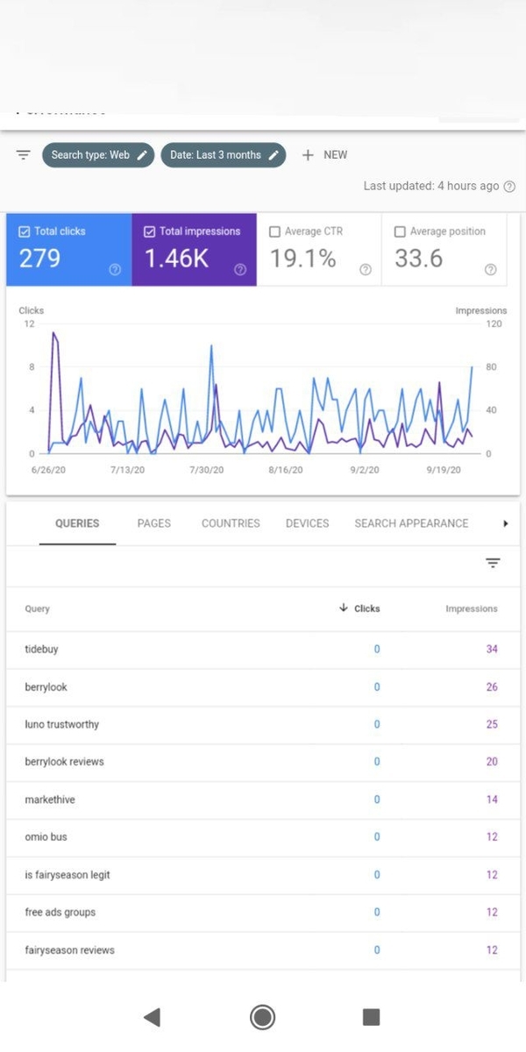Switch to the DEVICES tab

tap(308, 523)
